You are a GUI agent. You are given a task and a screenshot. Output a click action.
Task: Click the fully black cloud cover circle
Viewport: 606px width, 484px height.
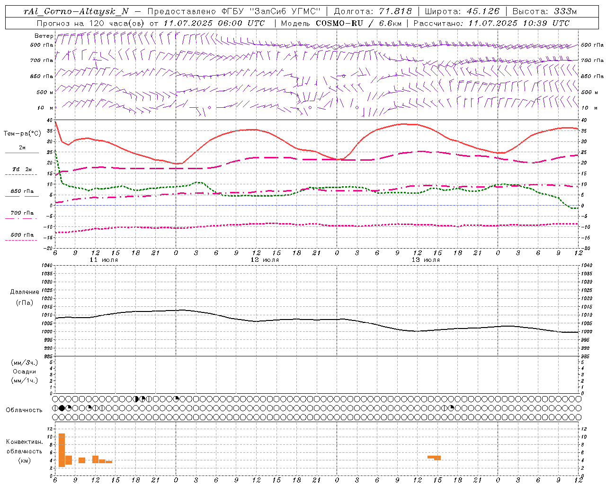[62, 408]
